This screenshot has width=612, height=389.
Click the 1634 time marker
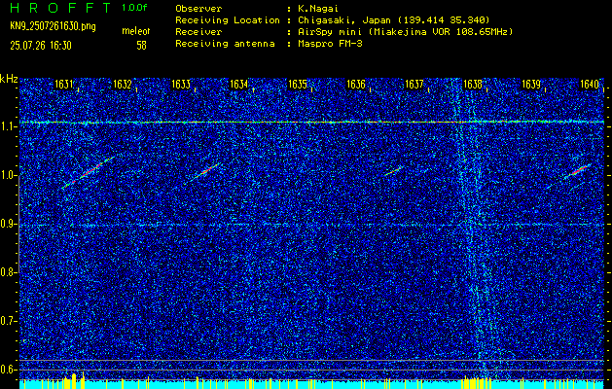point(239,85)
